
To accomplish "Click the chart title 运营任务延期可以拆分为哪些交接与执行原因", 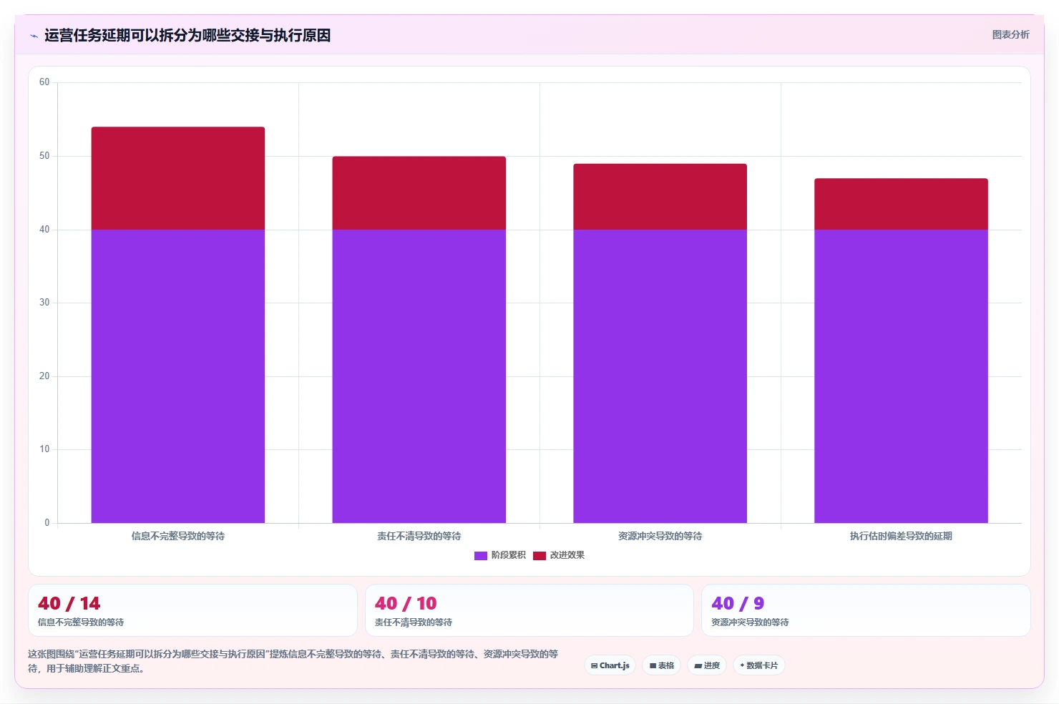I will point(187,35).
